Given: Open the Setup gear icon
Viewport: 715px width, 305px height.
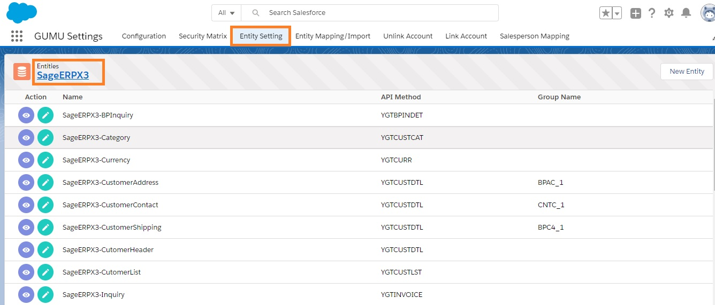Looking at the screenshot, I should click(668, 13).
